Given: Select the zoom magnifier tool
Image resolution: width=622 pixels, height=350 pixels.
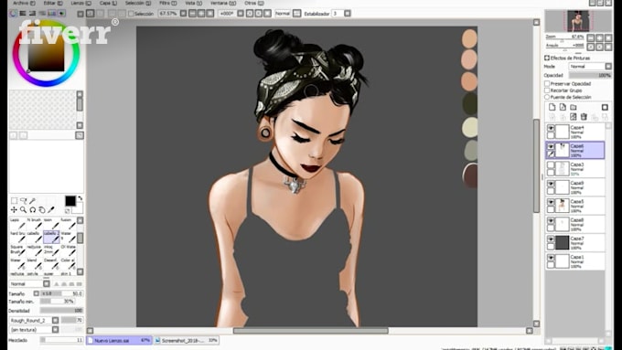Looking at the screenshot, I should (x=23, y=209).
